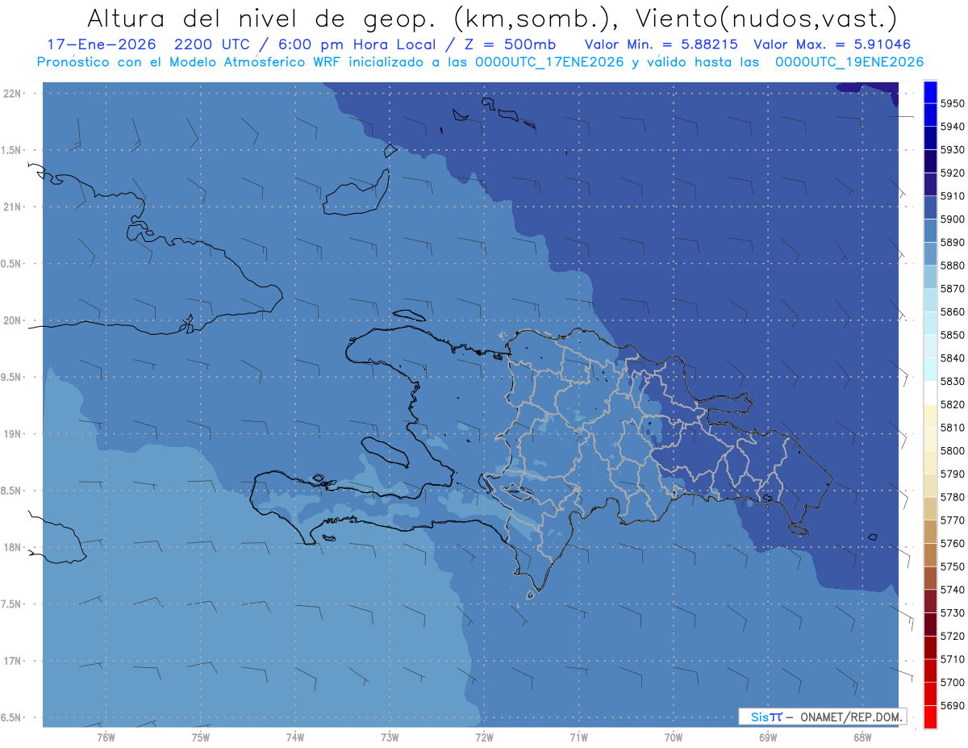Click the '73W' longitude label
968x748 pixels.
coord(390,738)
